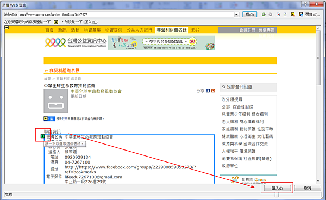Screen dimensions: 326x200
Task: Click the 會員註冊 member registration link
Action: click(247, 30)
